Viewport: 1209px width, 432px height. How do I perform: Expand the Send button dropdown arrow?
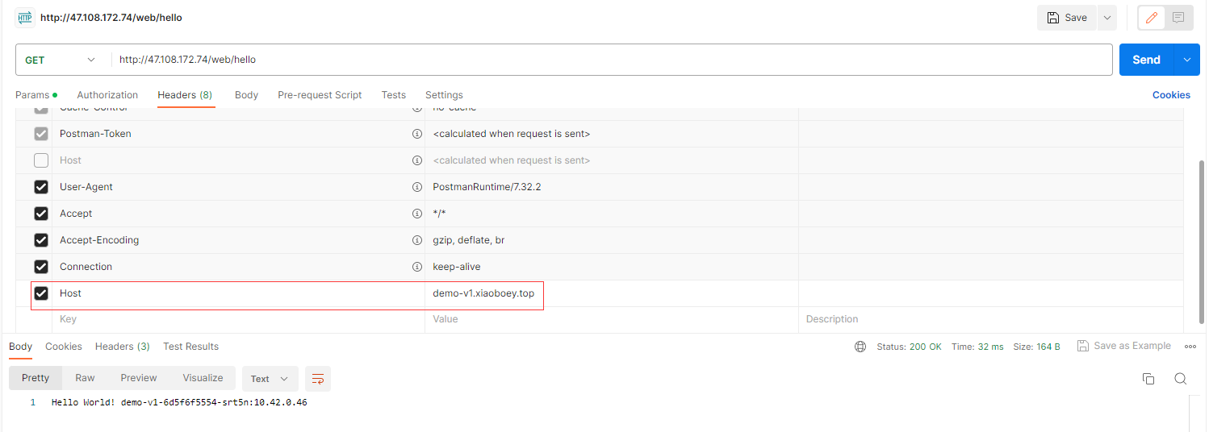[x=1186, y=60]
